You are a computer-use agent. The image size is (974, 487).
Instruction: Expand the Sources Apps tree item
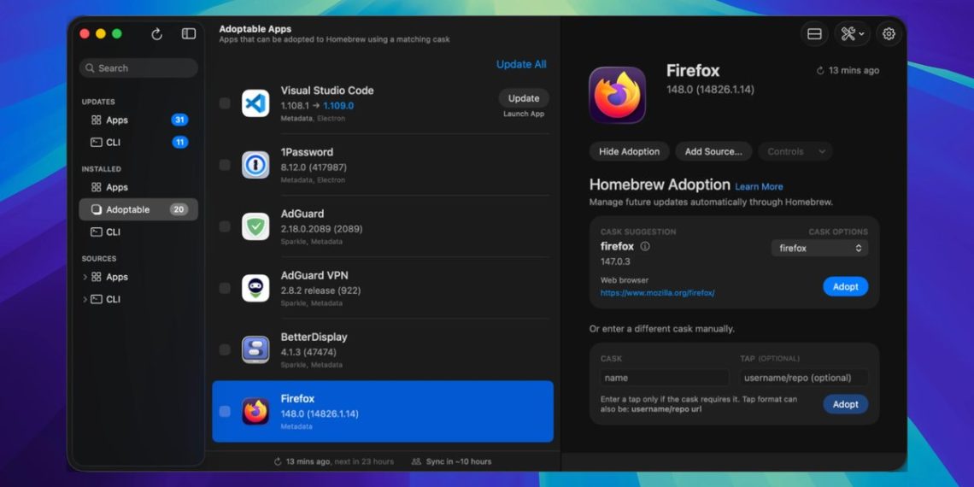(85, 277)
